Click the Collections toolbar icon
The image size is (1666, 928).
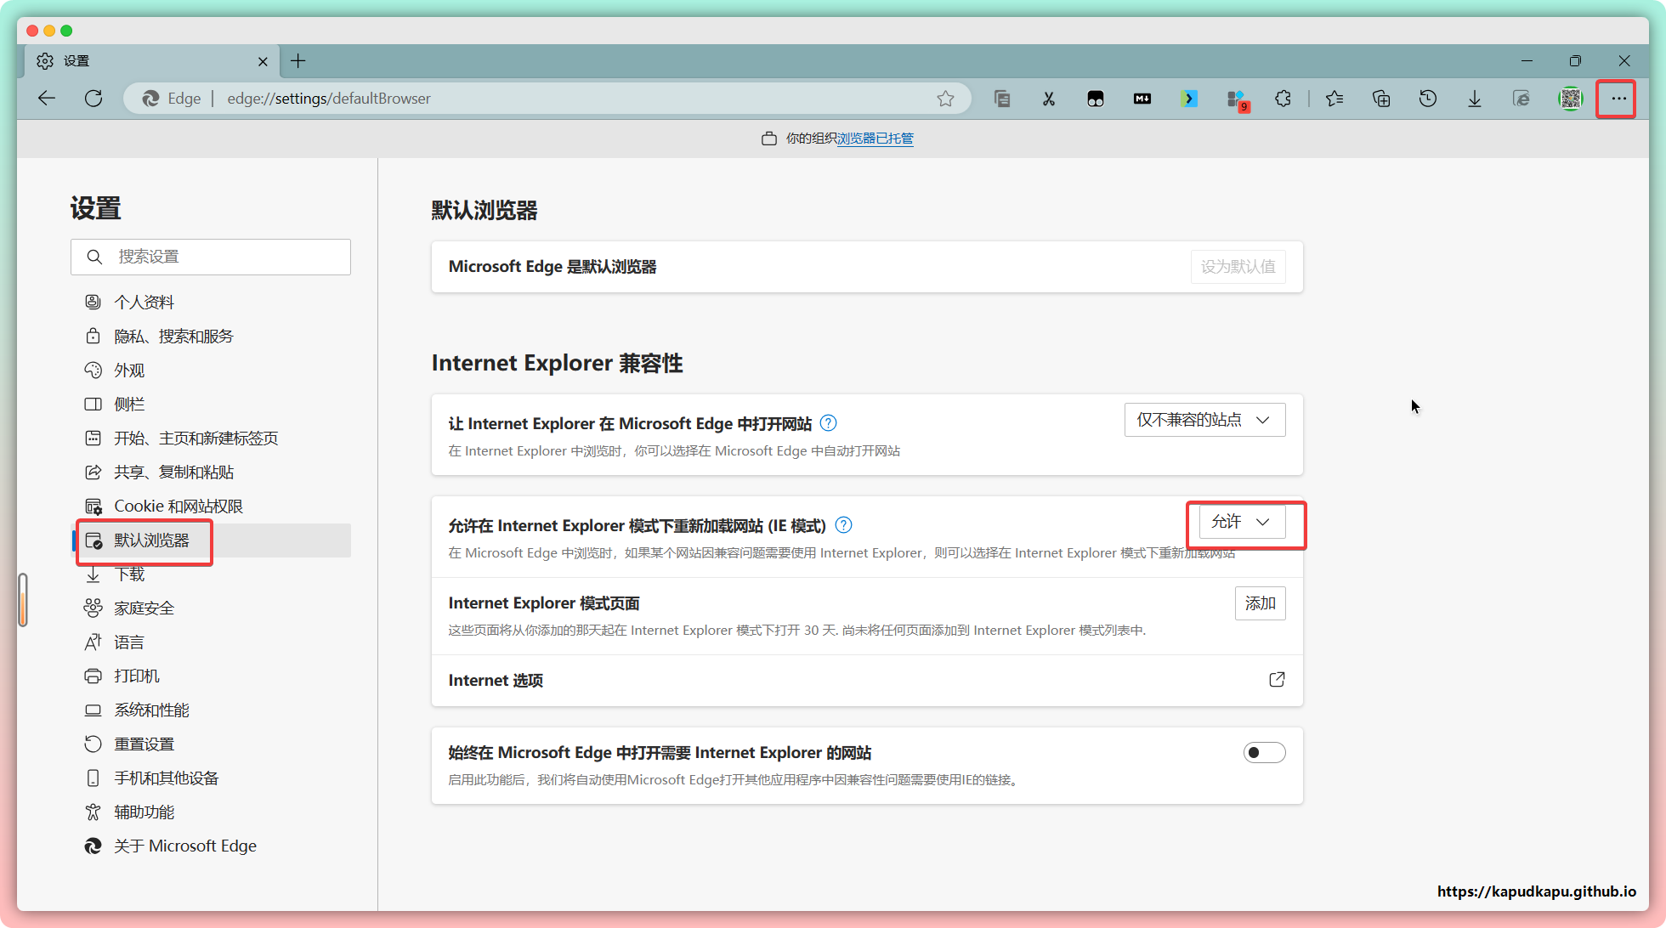point(1381,99)
